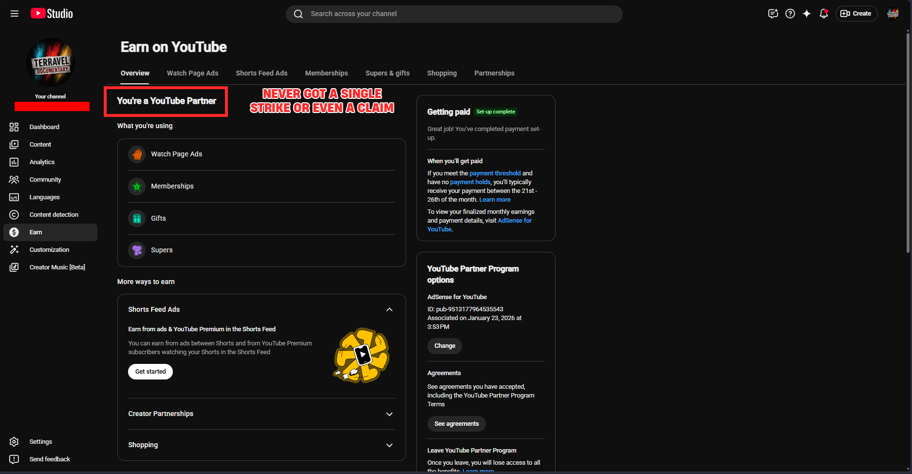Open the hamburger navigation menu

pyautogui.click(x=15, y=14)
